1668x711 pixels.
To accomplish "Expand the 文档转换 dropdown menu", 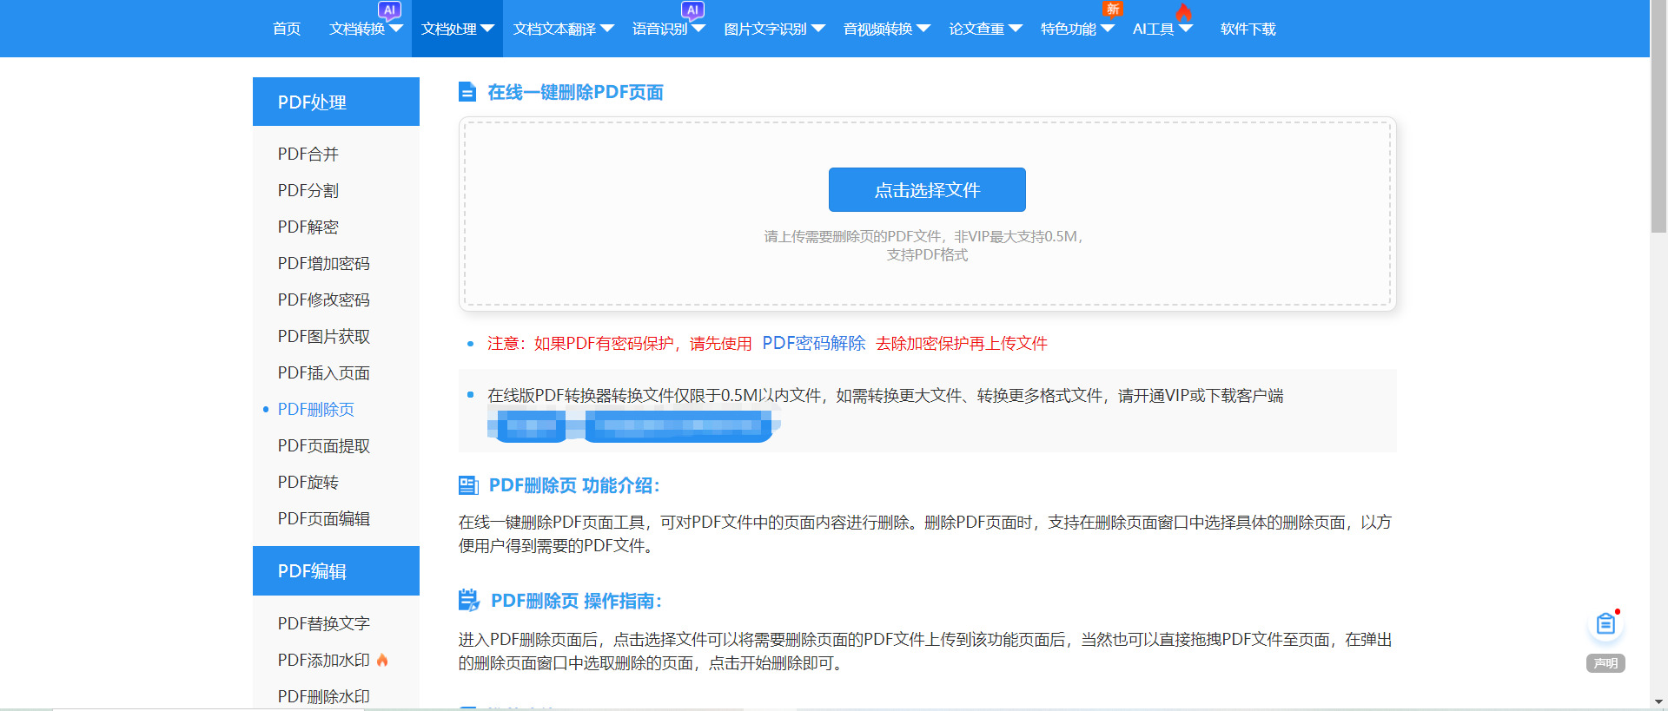I will point(396,29).
